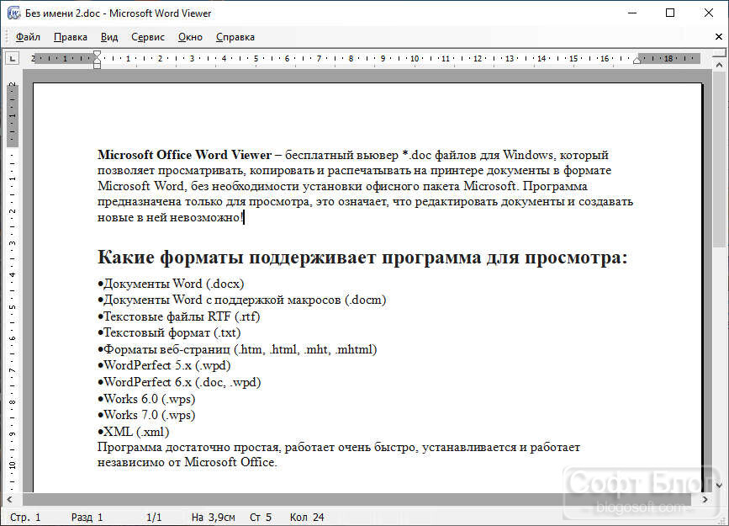Click list line 'XML (.xml)'

(x=134, y=432)
